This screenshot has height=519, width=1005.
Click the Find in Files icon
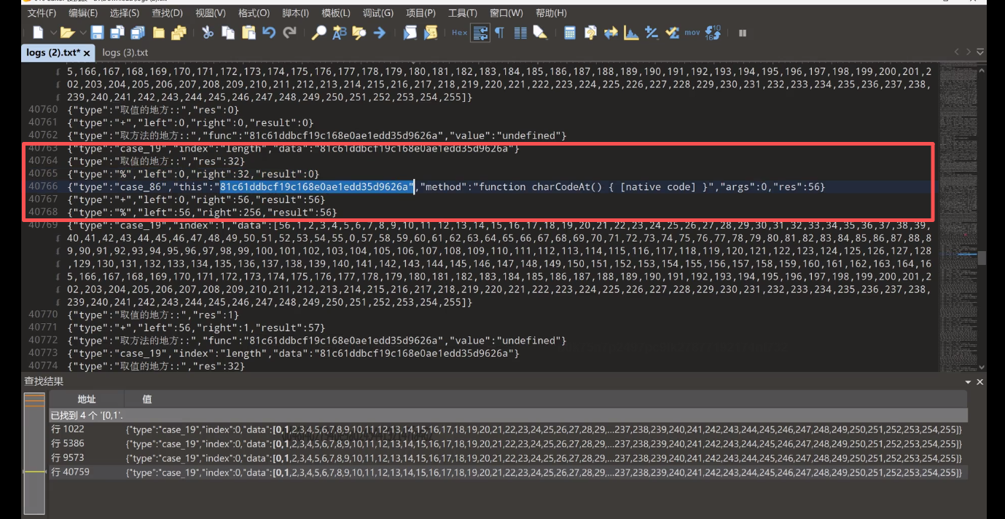359,33
